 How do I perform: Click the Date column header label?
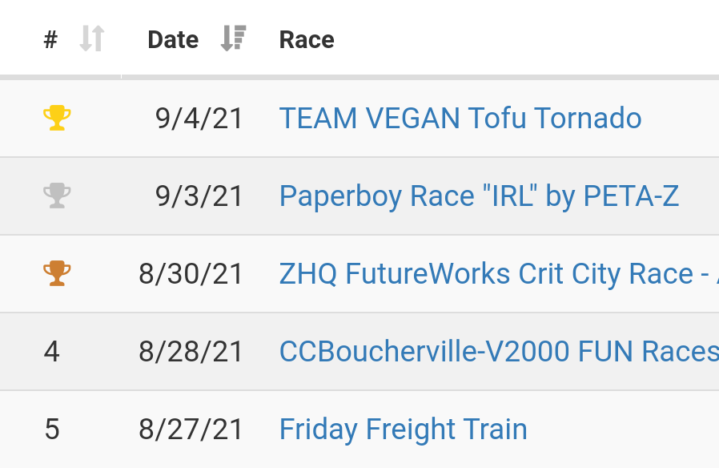click(x=173, y=40)
